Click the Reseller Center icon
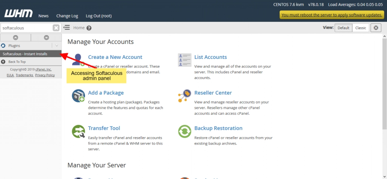The height and width of the screenshot is (179, 387). pyautogui.click(x=184, y=96)
